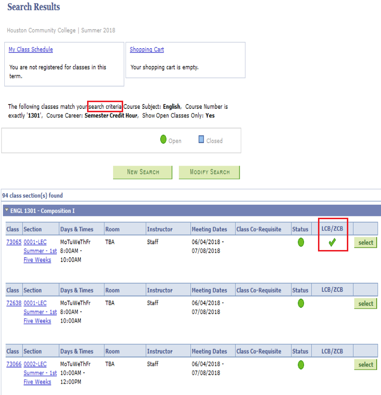Open section 0001-LEC link for class 73065
The image size is (381, 395).
click(x=35, y=242)
